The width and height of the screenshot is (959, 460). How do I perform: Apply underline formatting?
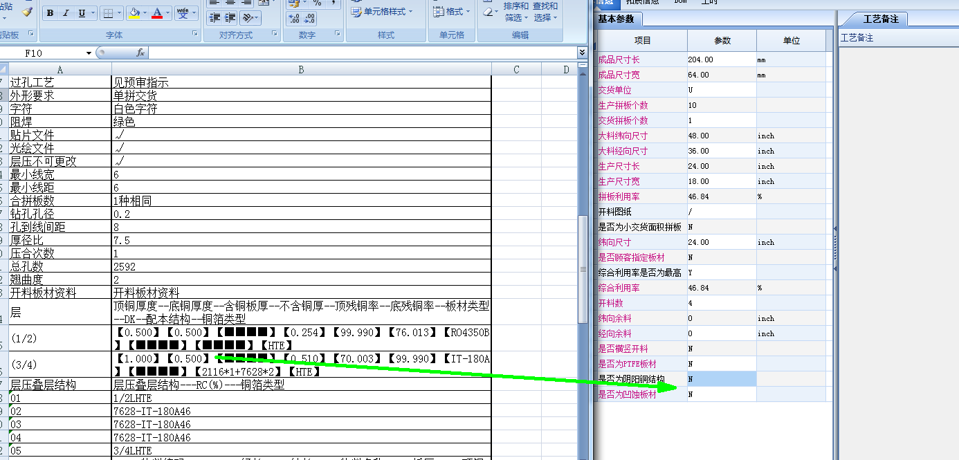click(x=82, y=13)
